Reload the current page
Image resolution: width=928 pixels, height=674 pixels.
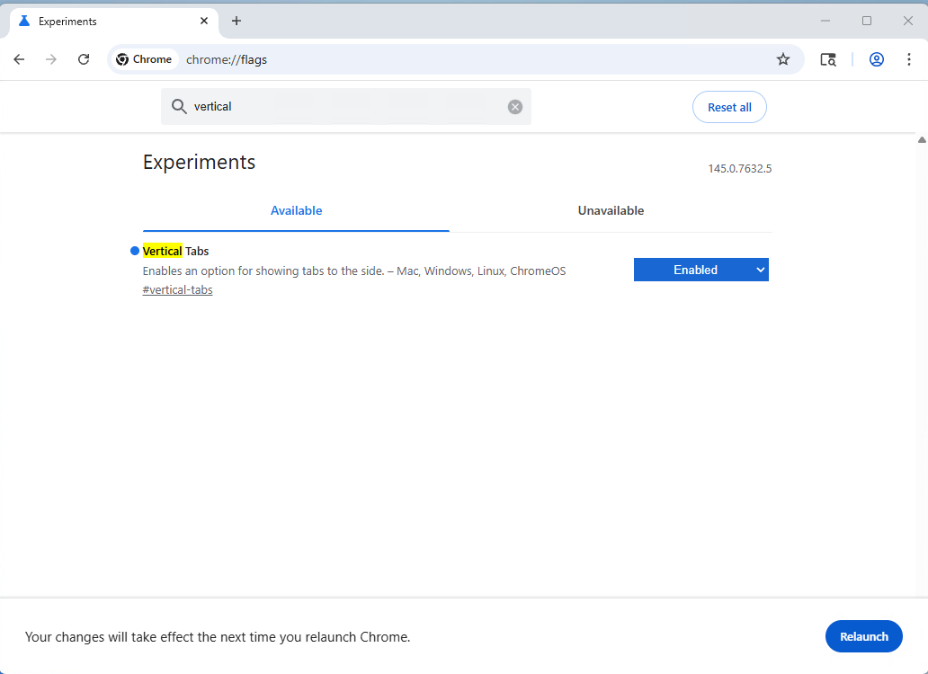pos(84,59)
